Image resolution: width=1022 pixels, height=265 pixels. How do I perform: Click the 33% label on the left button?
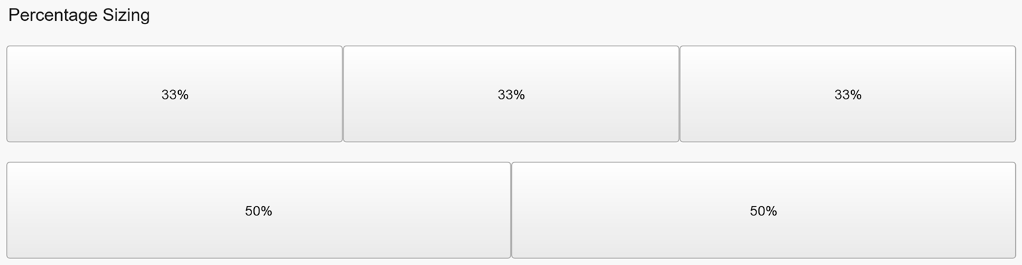175,95
